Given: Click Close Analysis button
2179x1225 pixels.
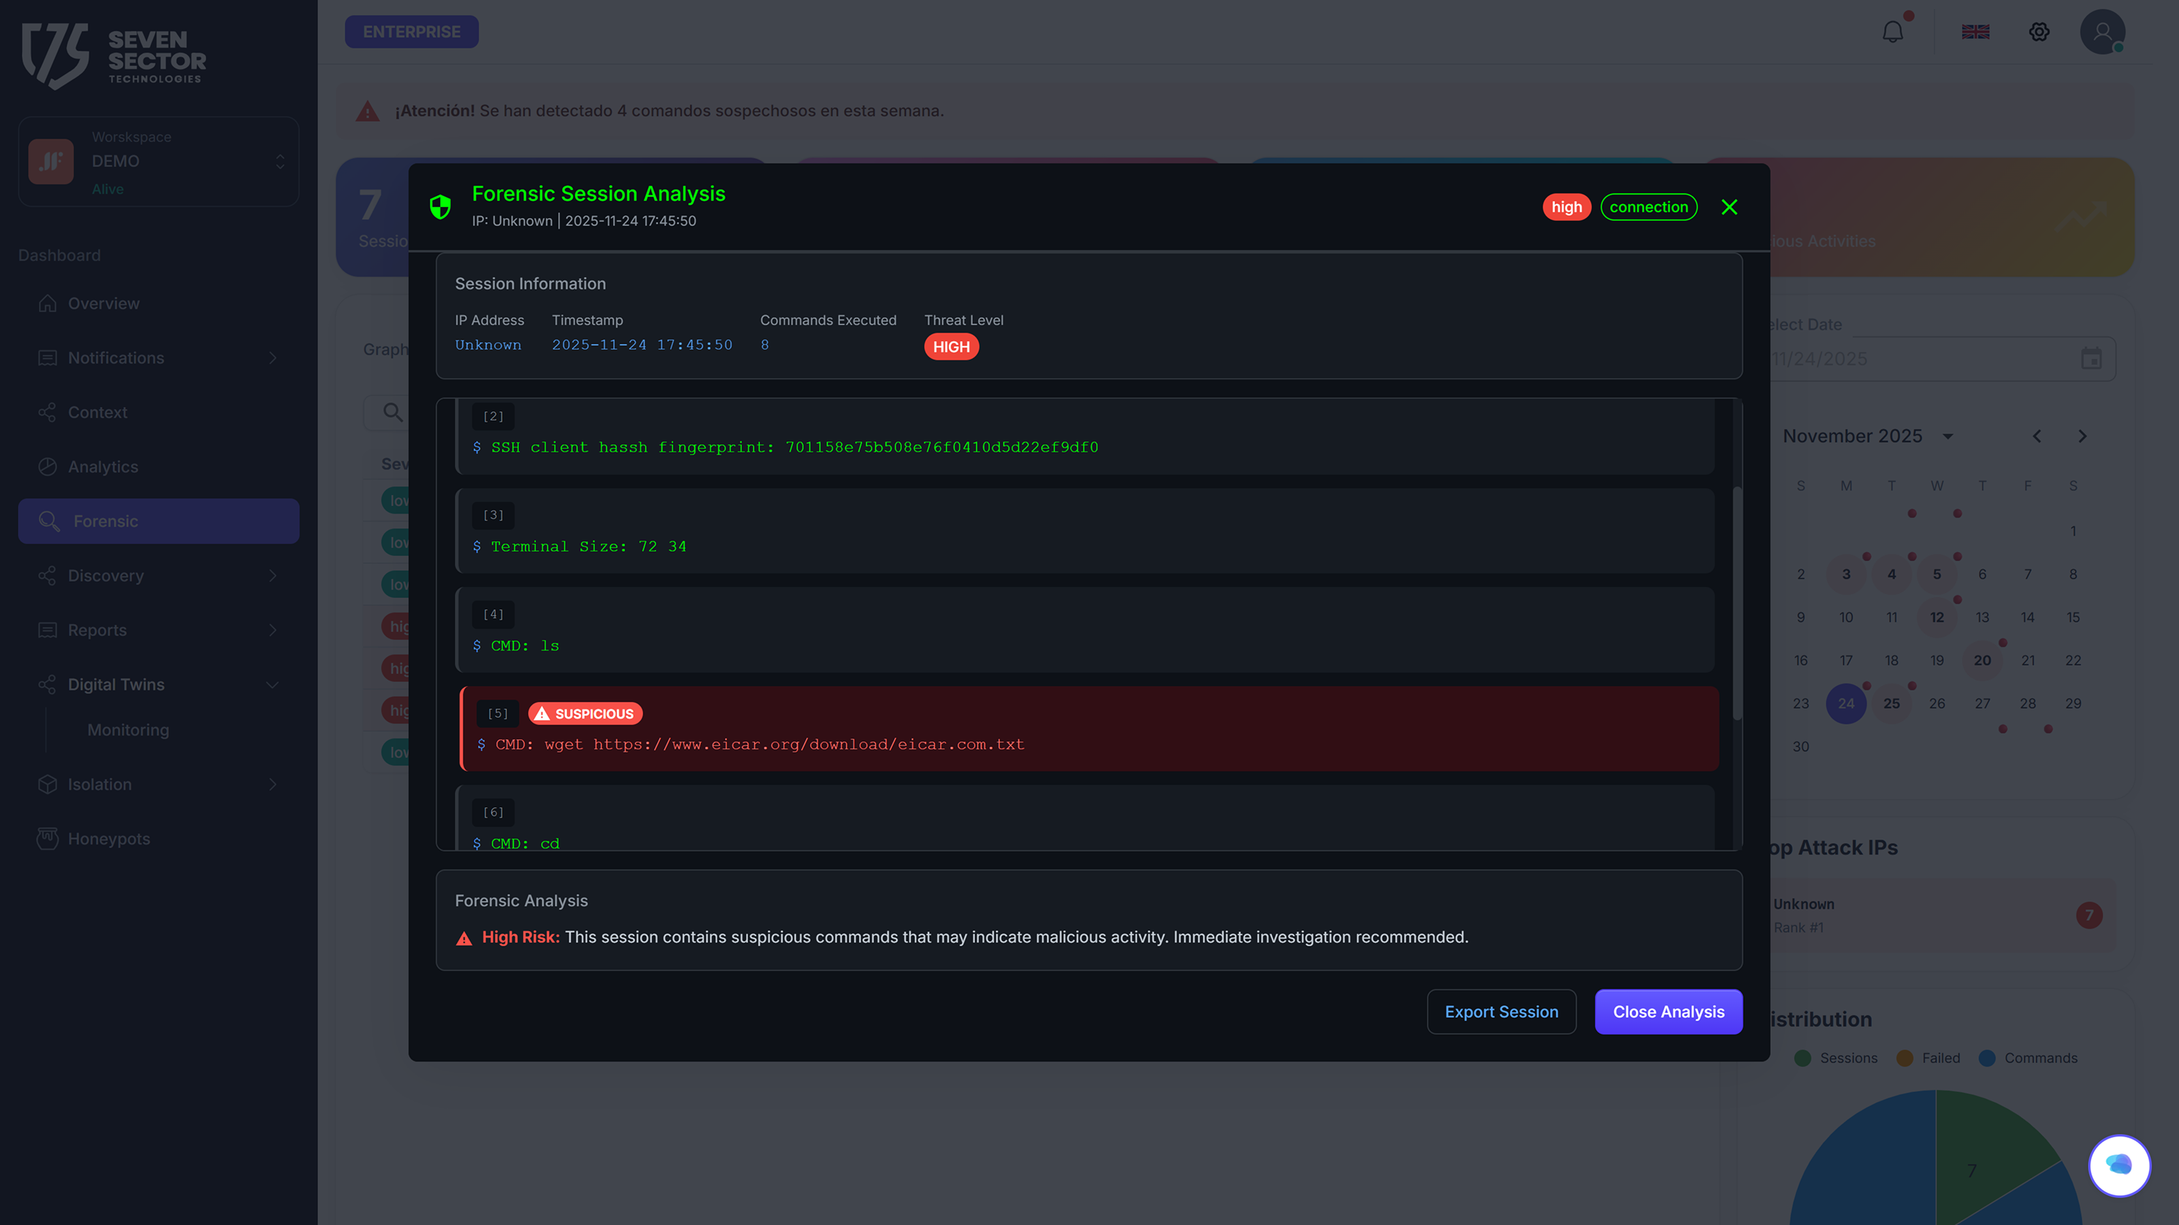Looking at the screenshot, I should pos(1668,1012).
